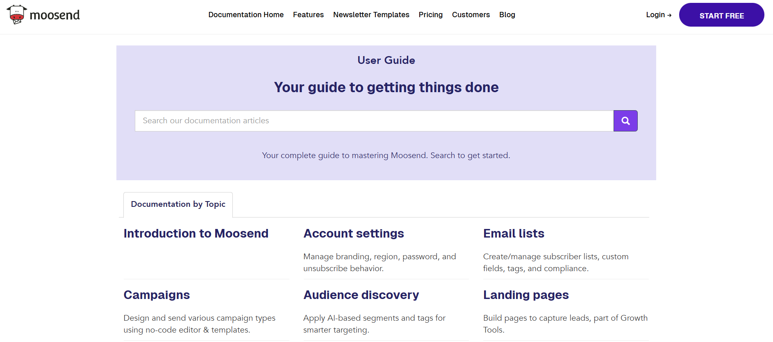
Task: Open the Newsletter Templates page
Action: click(x=371, y=15)
